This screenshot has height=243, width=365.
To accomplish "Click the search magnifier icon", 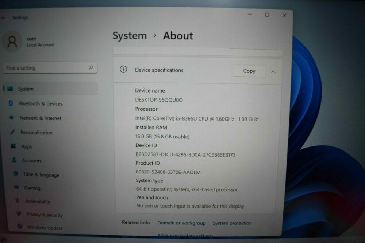I will (x=91, y=68).
